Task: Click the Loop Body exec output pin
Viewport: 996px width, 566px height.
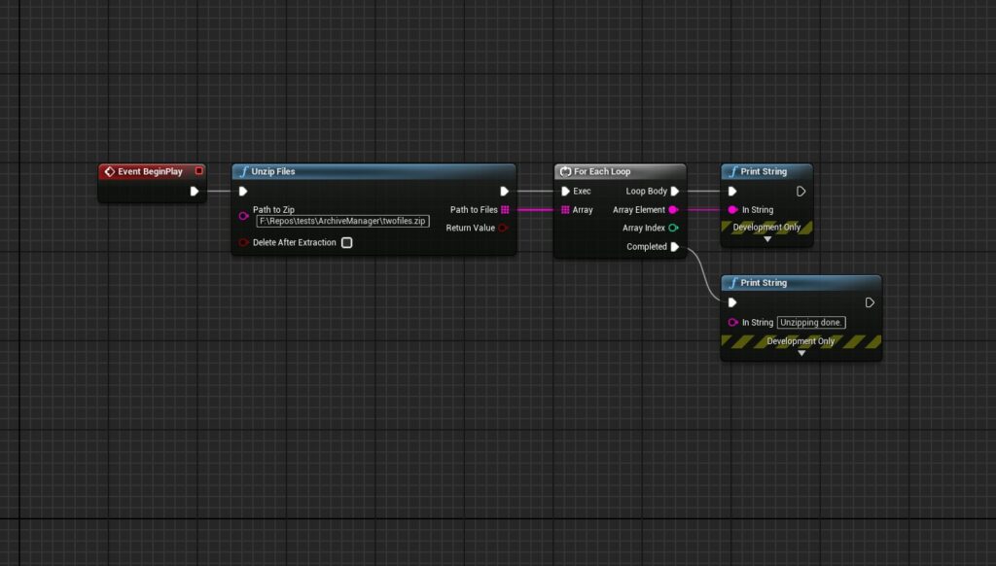Action: pyautogui.click(x=675, y=192)
